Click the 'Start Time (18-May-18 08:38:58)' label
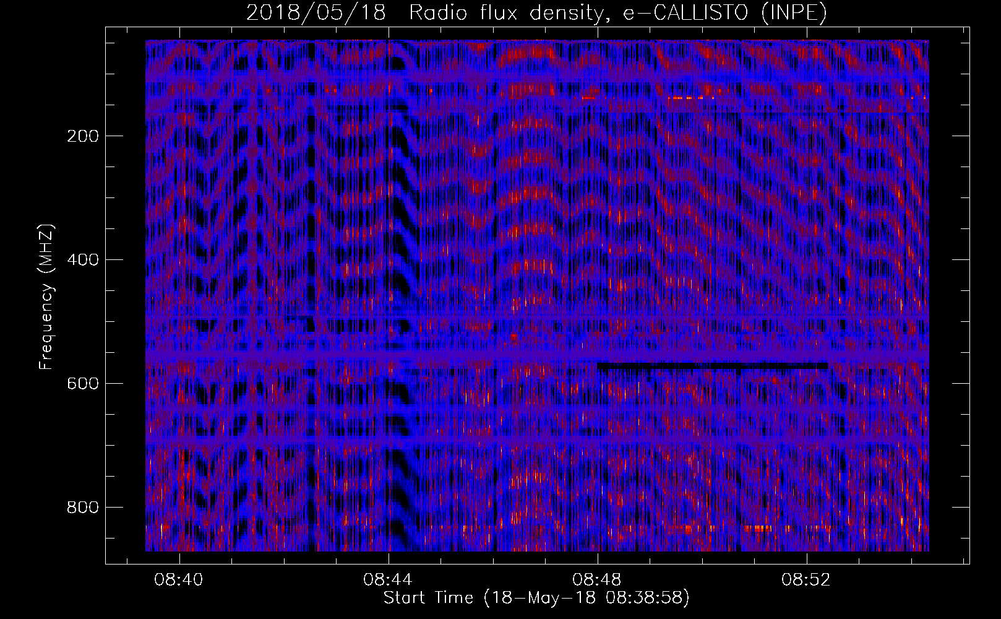 (x=536, y=598)
